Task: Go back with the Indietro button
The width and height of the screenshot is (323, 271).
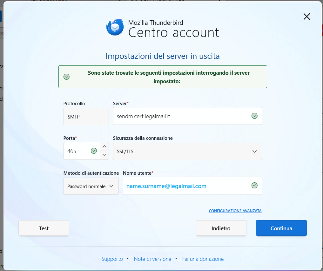Action: coord(221,228)
